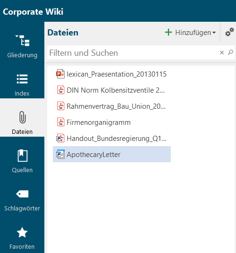Screen dimensions: 236x253
Task: Select lexican_Praesentation_20130115 PowerPoint file
Action: 112,74
